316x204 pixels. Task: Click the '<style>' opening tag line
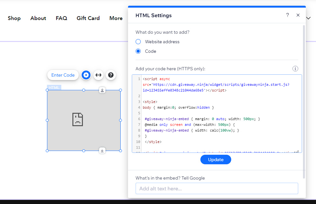coord(150,102)
